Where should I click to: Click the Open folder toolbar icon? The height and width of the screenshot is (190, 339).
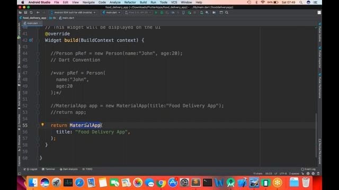pos(20,13)
